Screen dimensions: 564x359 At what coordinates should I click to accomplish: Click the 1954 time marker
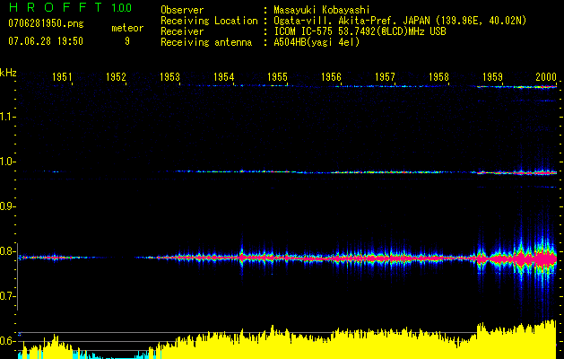223,76
